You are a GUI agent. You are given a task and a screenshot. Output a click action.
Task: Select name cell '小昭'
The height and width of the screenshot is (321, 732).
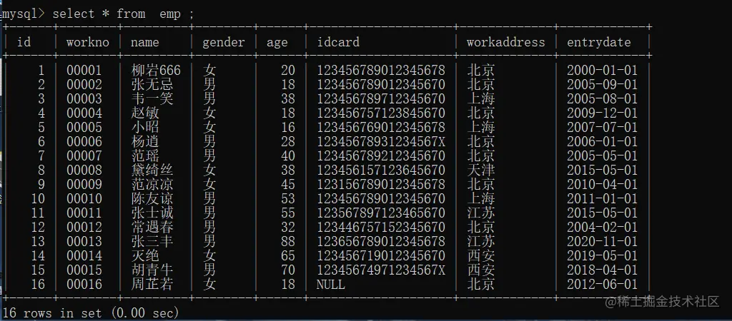click(145, 128)
